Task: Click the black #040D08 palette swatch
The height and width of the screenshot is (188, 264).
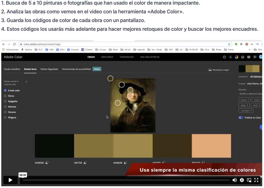Action: (x=54, y=146)
